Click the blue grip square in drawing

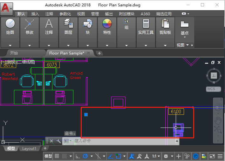[x=86, y=115]
